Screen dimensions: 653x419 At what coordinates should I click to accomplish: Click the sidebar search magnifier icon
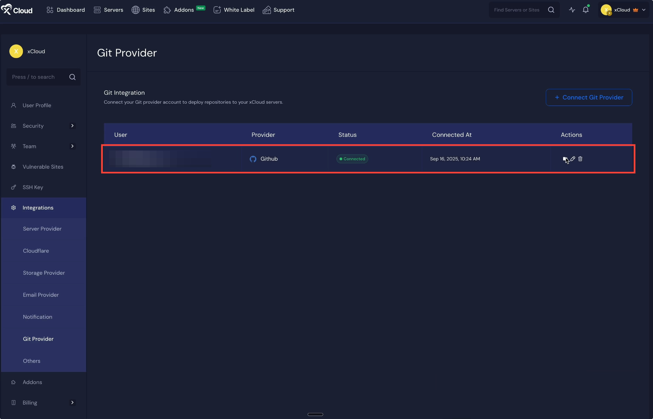click(72, 77)
